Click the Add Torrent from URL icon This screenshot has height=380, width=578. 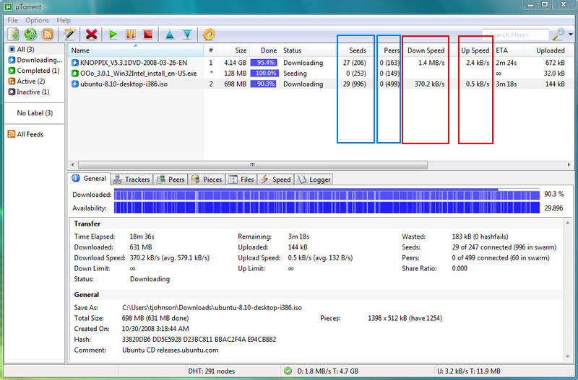30,34
